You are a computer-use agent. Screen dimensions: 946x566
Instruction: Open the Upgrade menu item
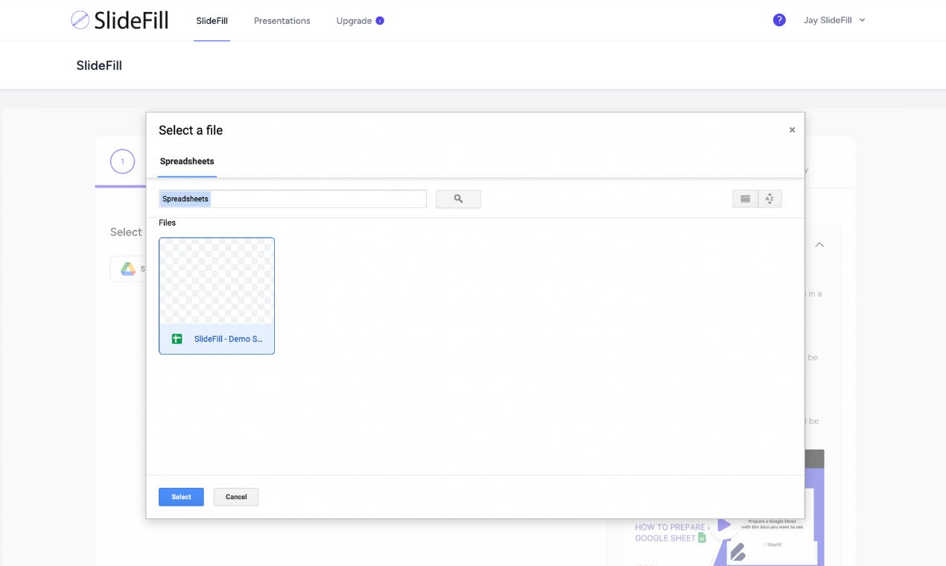354,21
